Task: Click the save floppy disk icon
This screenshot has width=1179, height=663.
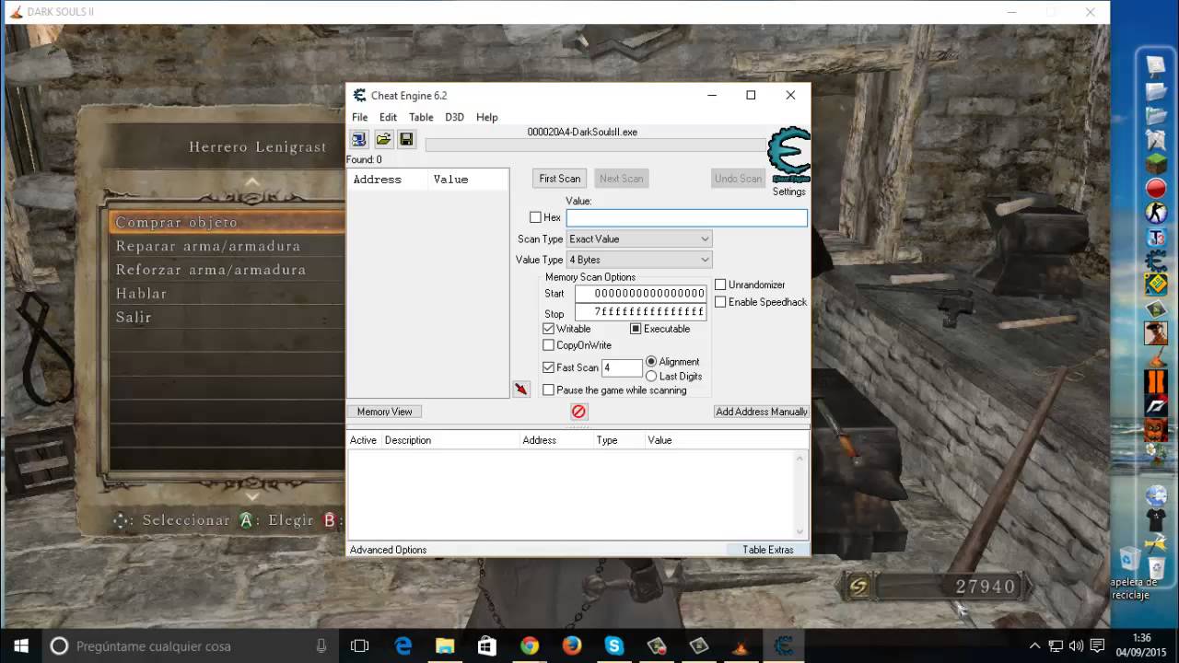Action: [406, 139]
